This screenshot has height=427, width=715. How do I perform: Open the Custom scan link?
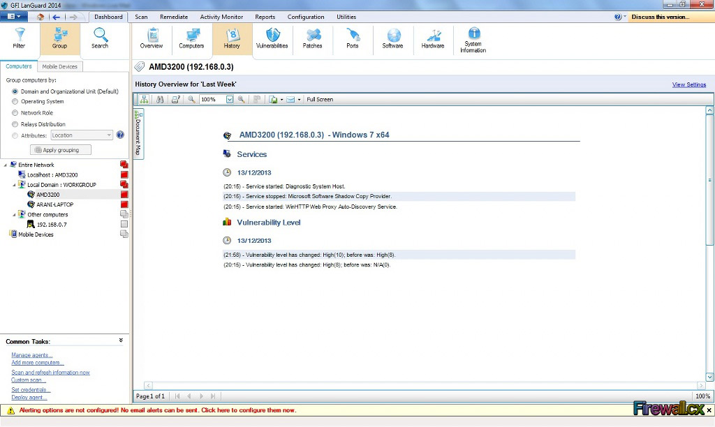(28, 380)
